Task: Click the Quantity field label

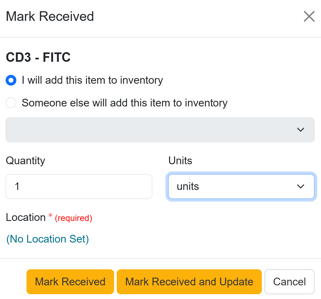Action: click(25, 161)
